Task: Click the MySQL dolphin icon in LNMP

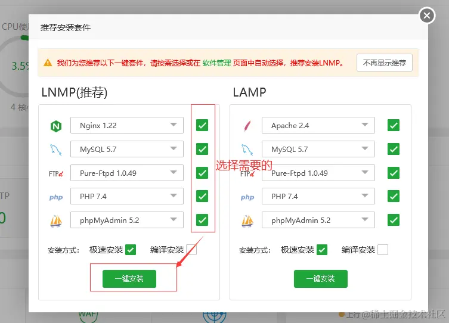Action: coord(56,150)
